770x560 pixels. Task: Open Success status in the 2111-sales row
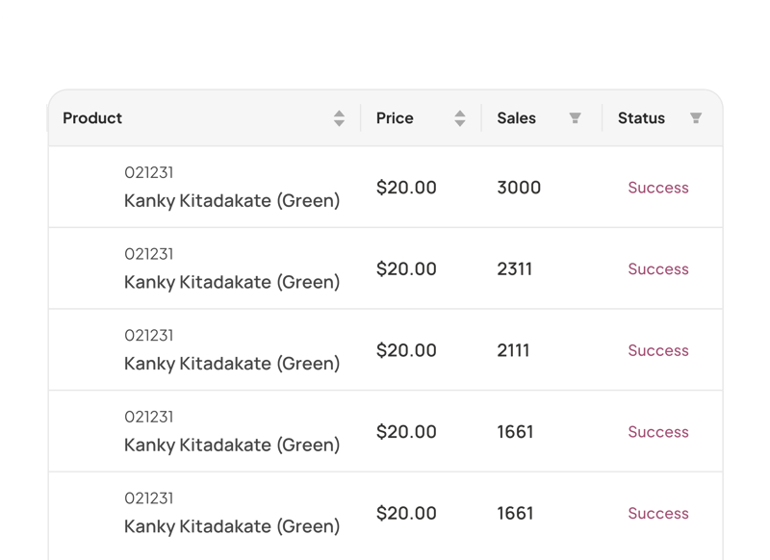pyautogui.click(x=658, y=350)
